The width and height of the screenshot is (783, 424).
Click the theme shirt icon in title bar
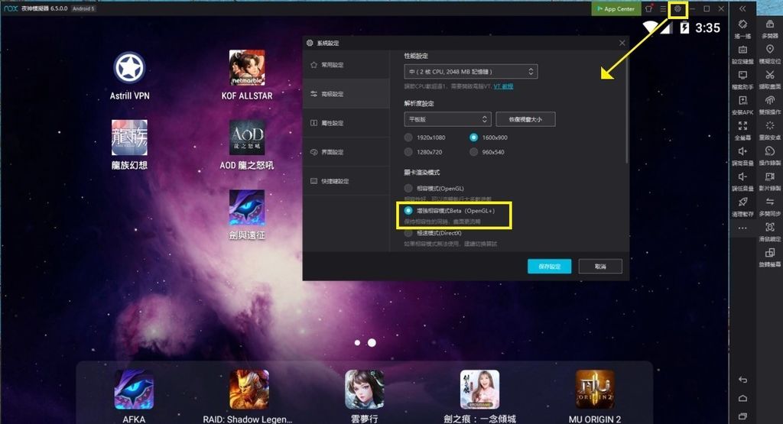[x=648, y=8]
